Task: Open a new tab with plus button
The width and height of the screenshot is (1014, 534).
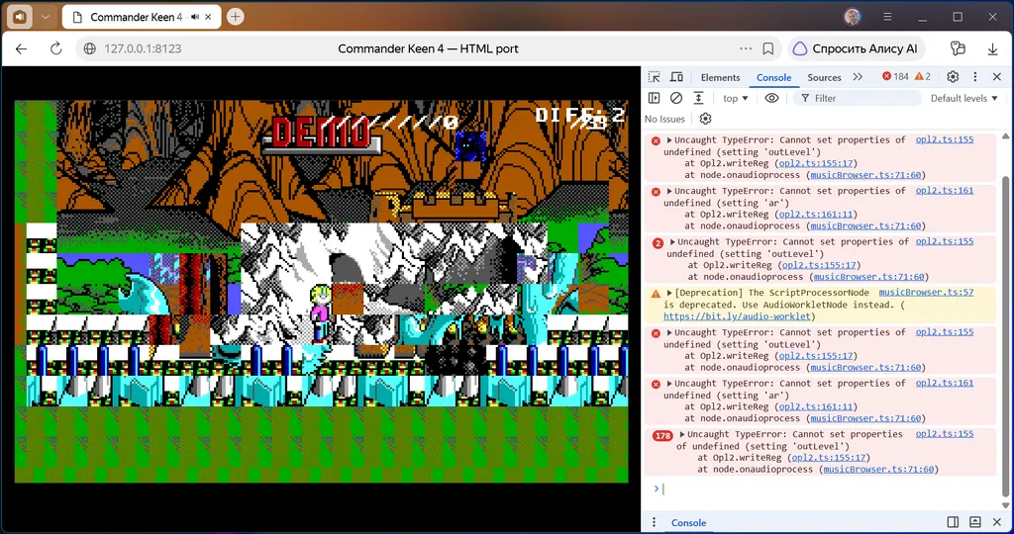Action: pyautogui.click(x=236, y=18)
